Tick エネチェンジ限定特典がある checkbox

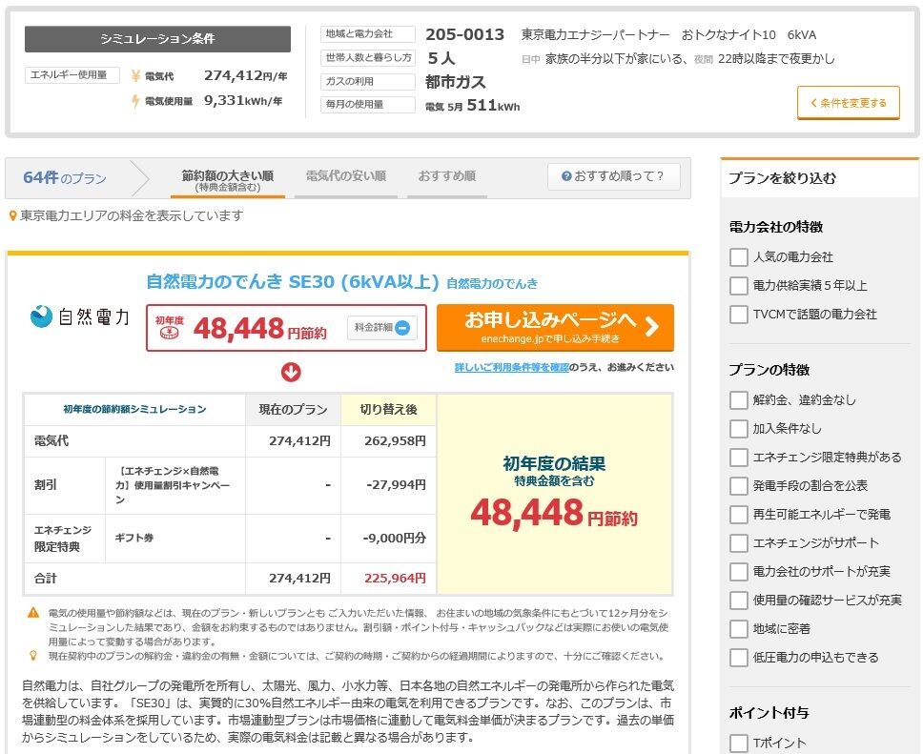click(739, 458)
